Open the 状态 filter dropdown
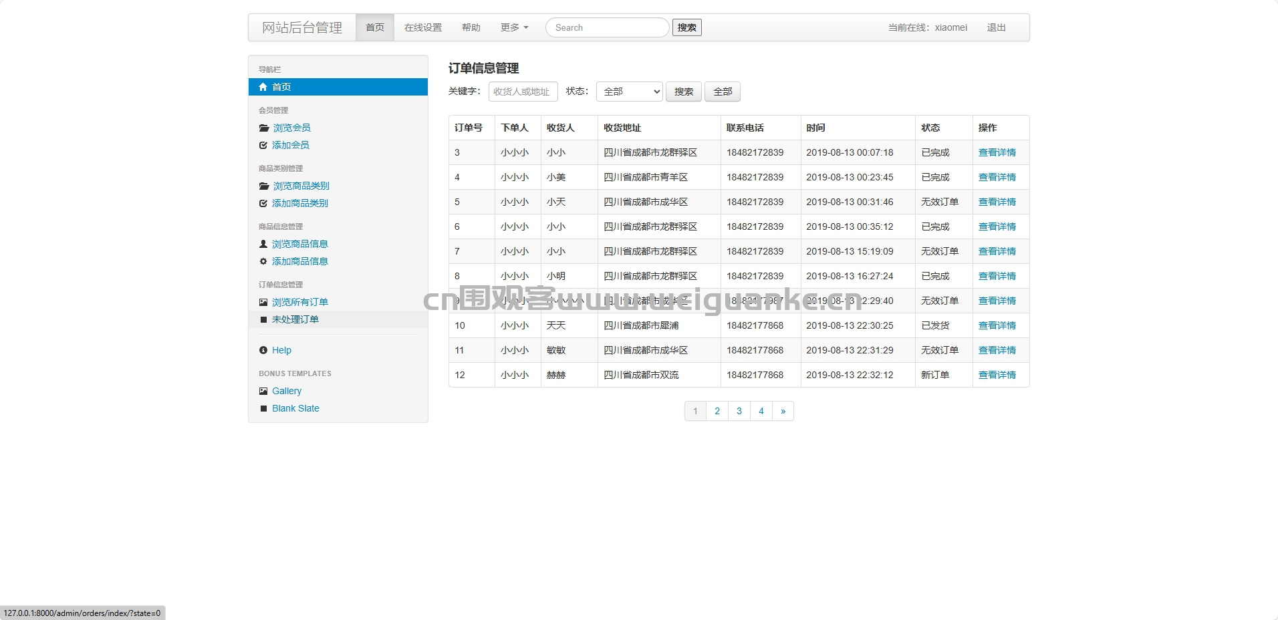The height and width of the screenshot is (620, 1278). click(630, 92)
